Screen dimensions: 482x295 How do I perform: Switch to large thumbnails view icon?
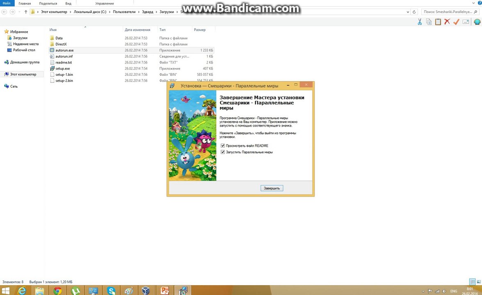479,282
